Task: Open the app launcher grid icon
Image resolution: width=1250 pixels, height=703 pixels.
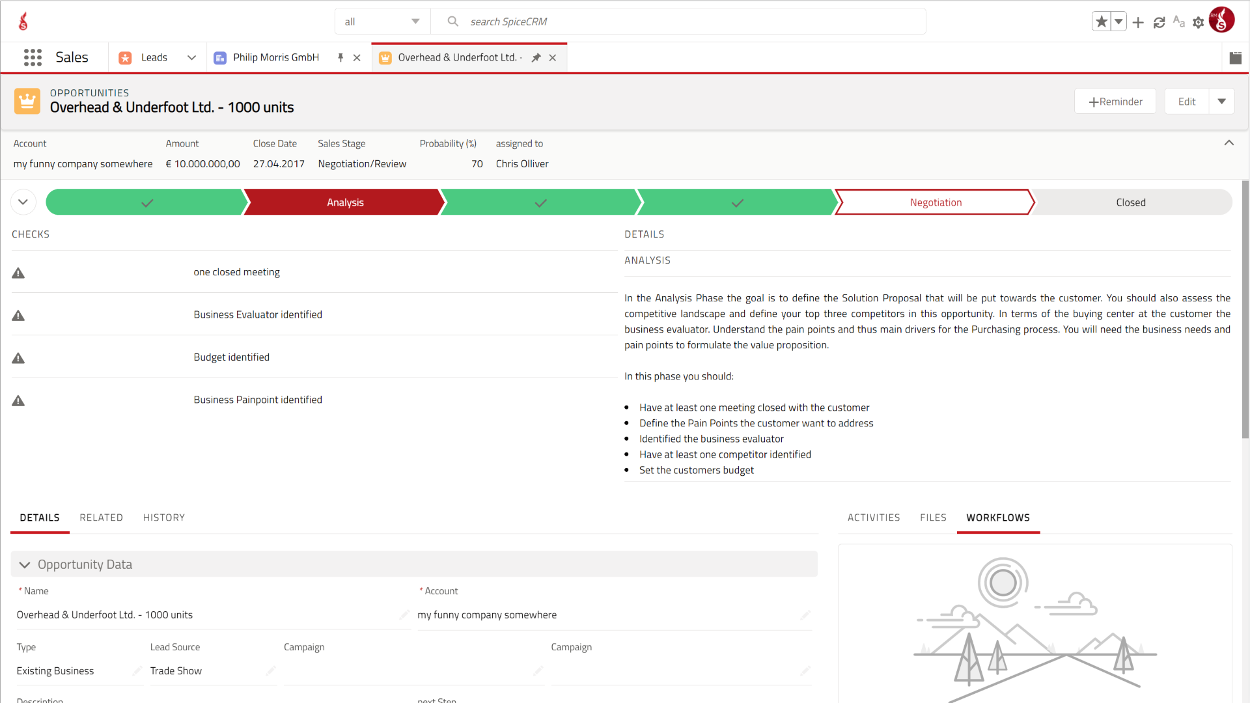Action: pyautogui.click(x=33, y=57)
